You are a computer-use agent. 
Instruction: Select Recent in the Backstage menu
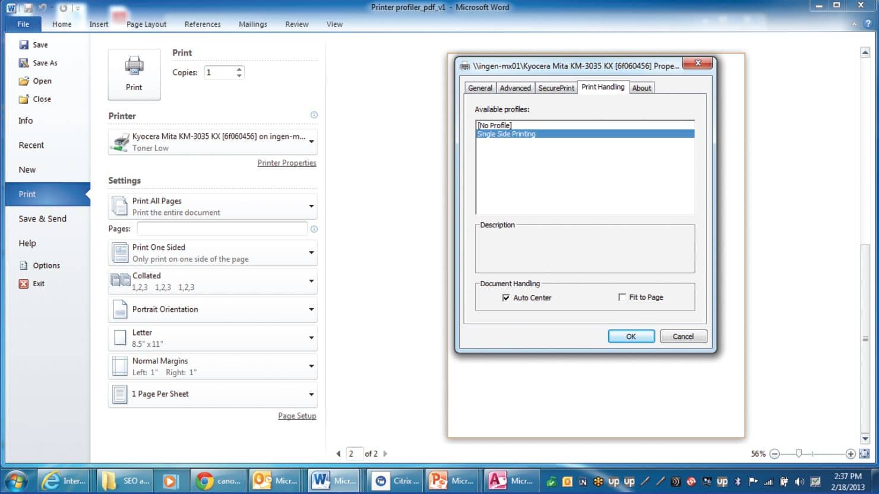click(31, 145)
